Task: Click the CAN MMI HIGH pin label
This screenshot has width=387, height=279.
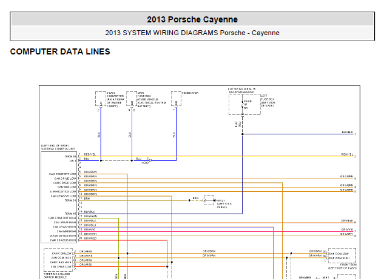Action: 66,231
